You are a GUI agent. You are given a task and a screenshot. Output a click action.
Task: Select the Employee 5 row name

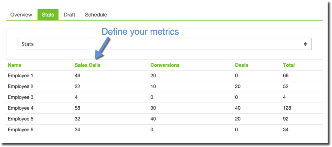[x=21, y=119]
